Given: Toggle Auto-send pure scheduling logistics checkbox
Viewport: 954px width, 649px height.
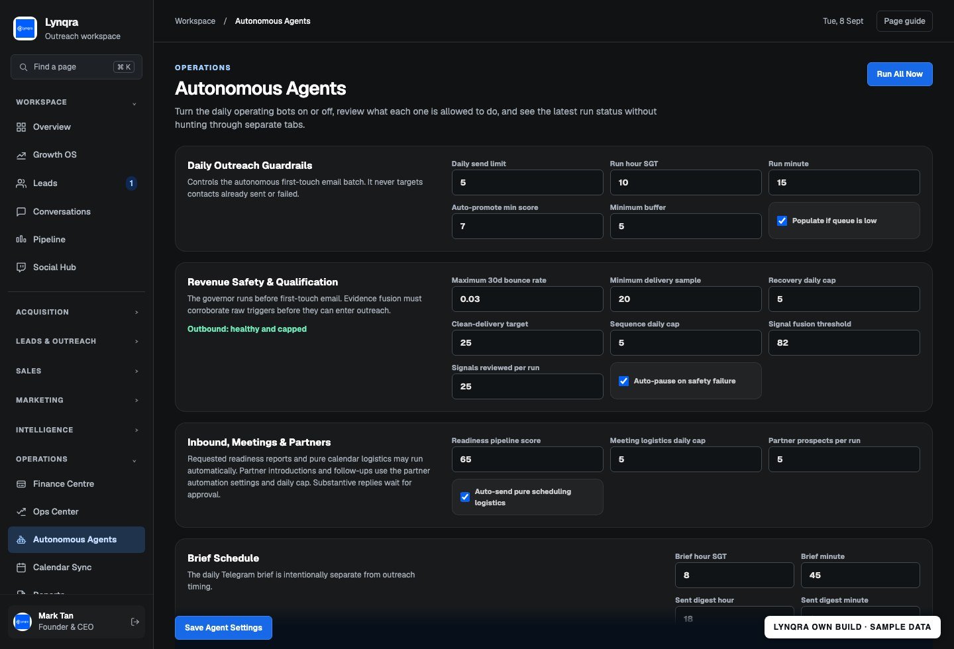Looking at the screenshot, I should coord(465,497).
